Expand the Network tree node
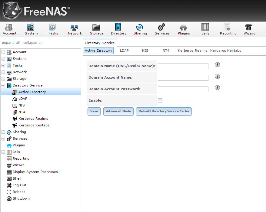Screen dimensions: 266x212 [x=3, y=72]
